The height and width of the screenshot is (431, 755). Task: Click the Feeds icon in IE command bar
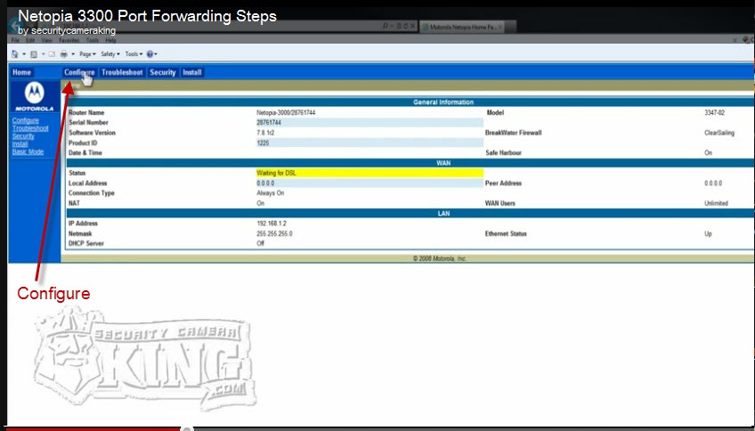point(34,54)
